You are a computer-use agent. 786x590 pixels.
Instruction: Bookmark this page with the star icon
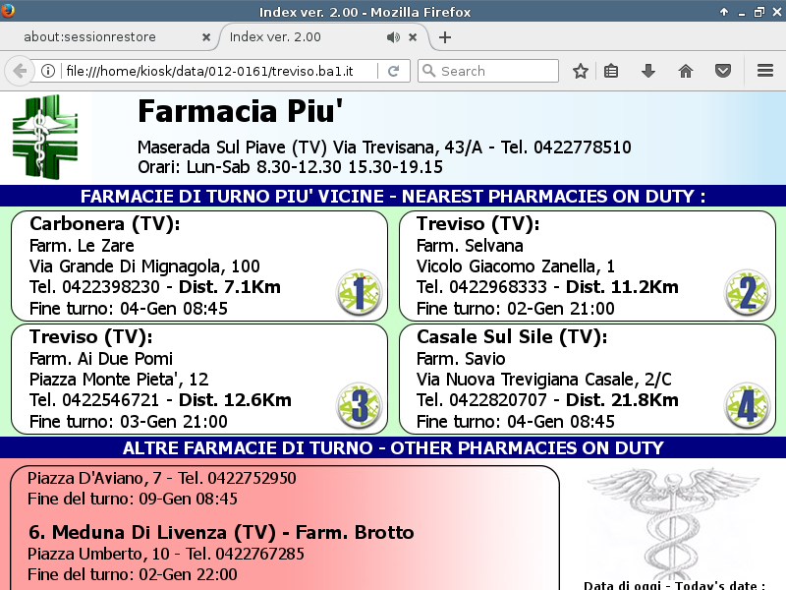[x=581, y=71]
